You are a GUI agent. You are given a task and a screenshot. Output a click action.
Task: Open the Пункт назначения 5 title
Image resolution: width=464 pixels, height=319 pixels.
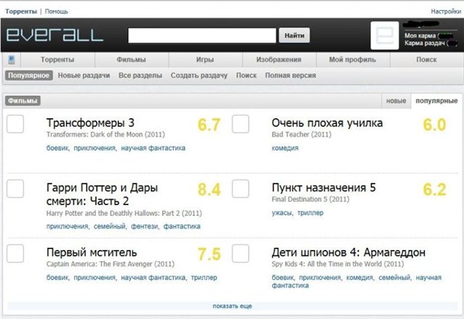(x=324, y=188)
